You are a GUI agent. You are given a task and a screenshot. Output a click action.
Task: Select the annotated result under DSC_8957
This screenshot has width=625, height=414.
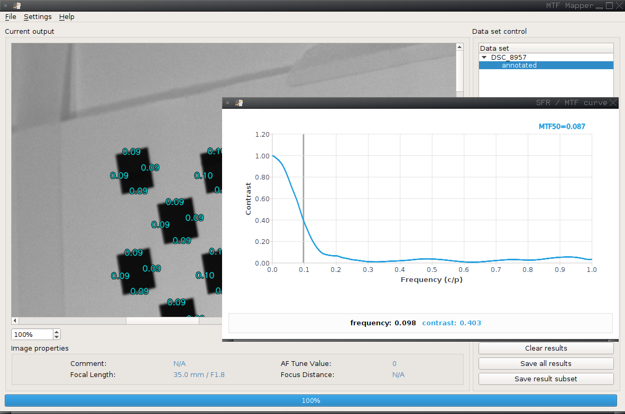coord(519,65)
